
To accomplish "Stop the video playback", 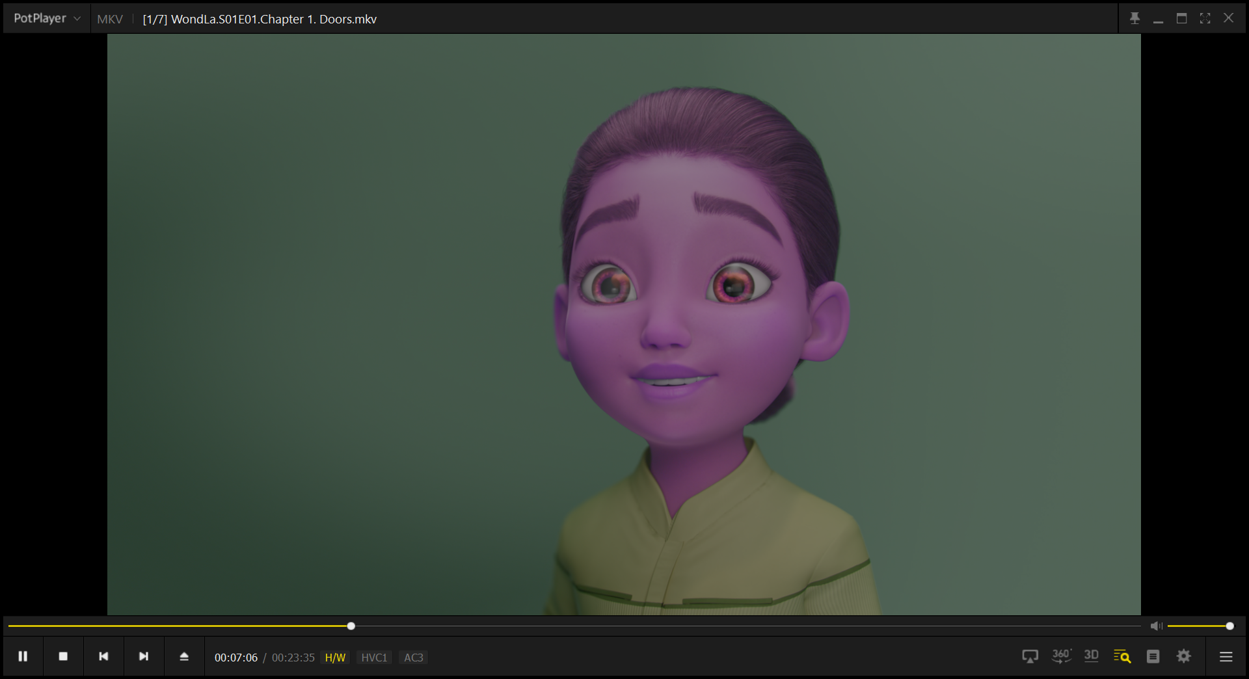I will (63, 656).
